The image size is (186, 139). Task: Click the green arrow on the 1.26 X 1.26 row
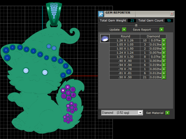164,41
